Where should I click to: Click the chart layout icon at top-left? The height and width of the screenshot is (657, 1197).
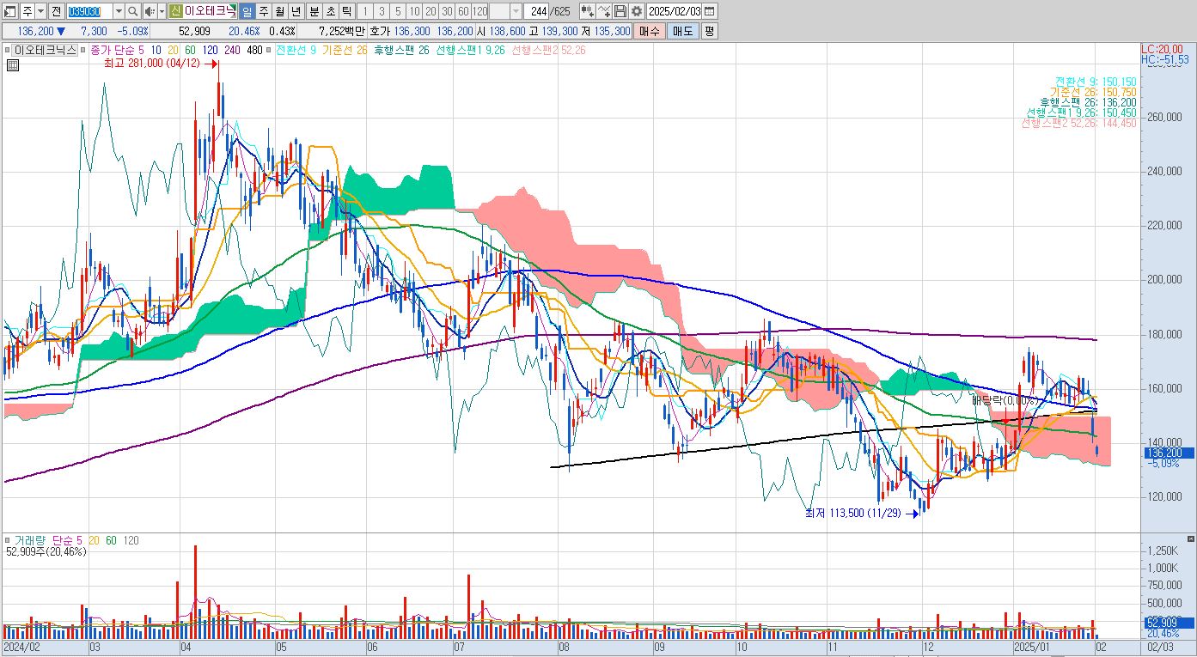11,11
